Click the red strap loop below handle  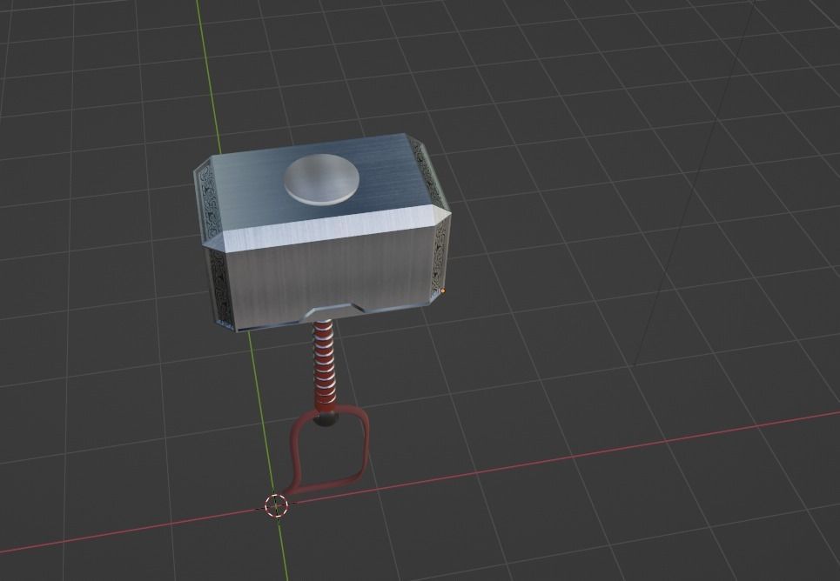[328, 451]
